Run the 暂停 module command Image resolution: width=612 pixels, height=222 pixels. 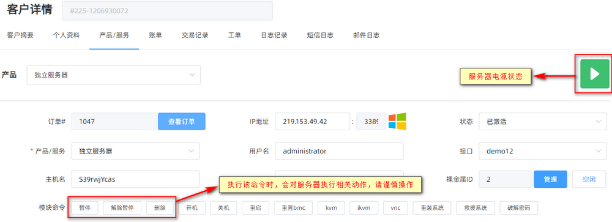tap(84, 208)
